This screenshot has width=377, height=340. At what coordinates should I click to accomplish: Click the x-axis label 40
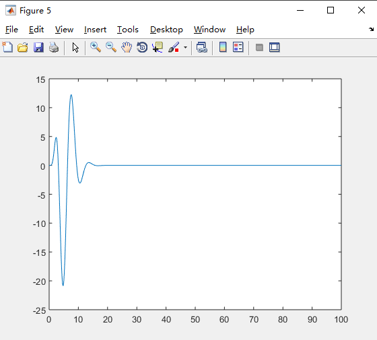(x=166, y=320)
